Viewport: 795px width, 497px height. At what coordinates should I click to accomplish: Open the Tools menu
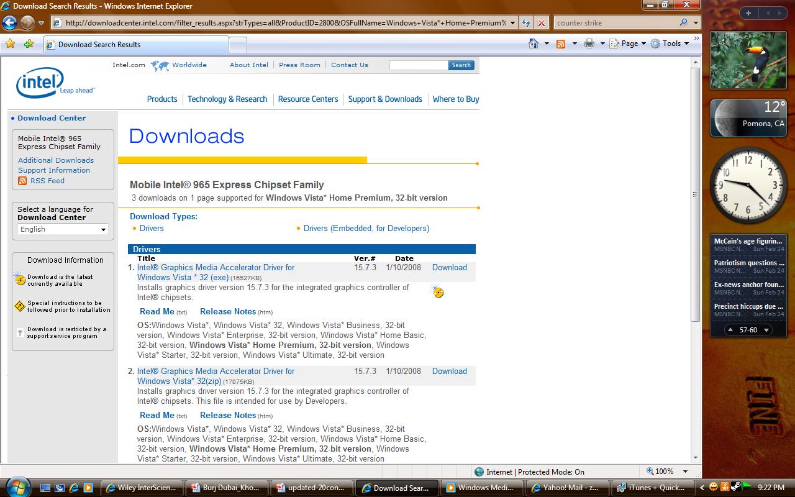670,43
